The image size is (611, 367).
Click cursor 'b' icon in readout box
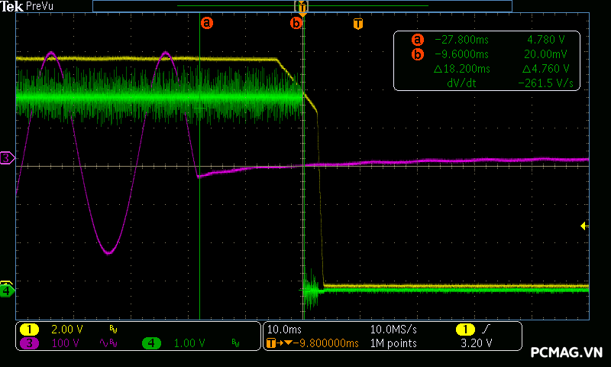pos(417,54)
